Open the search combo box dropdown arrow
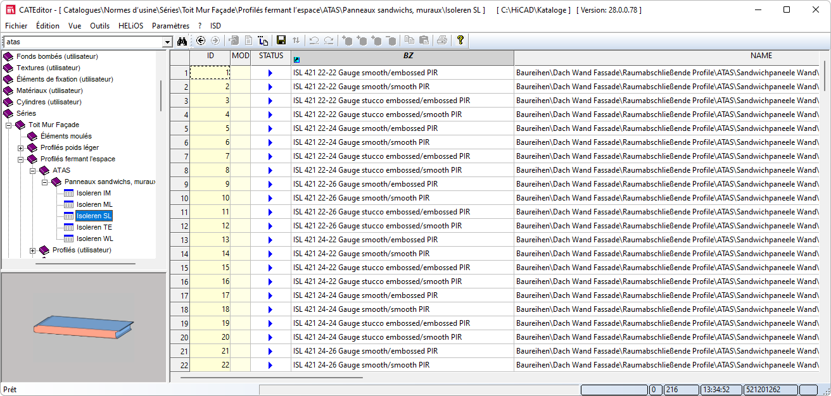 point(168,42)
